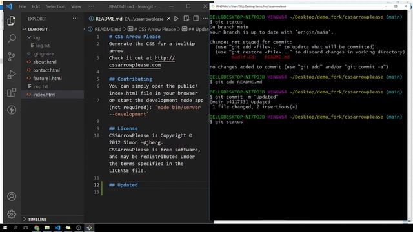Switch to Git Bash on the taskbar
This screenshot has width=413, height=232.
[89, 227]
